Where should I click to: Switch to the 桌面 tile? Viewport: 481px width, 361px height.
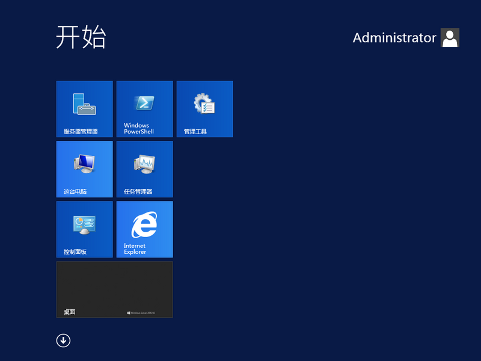pos(114,289)
